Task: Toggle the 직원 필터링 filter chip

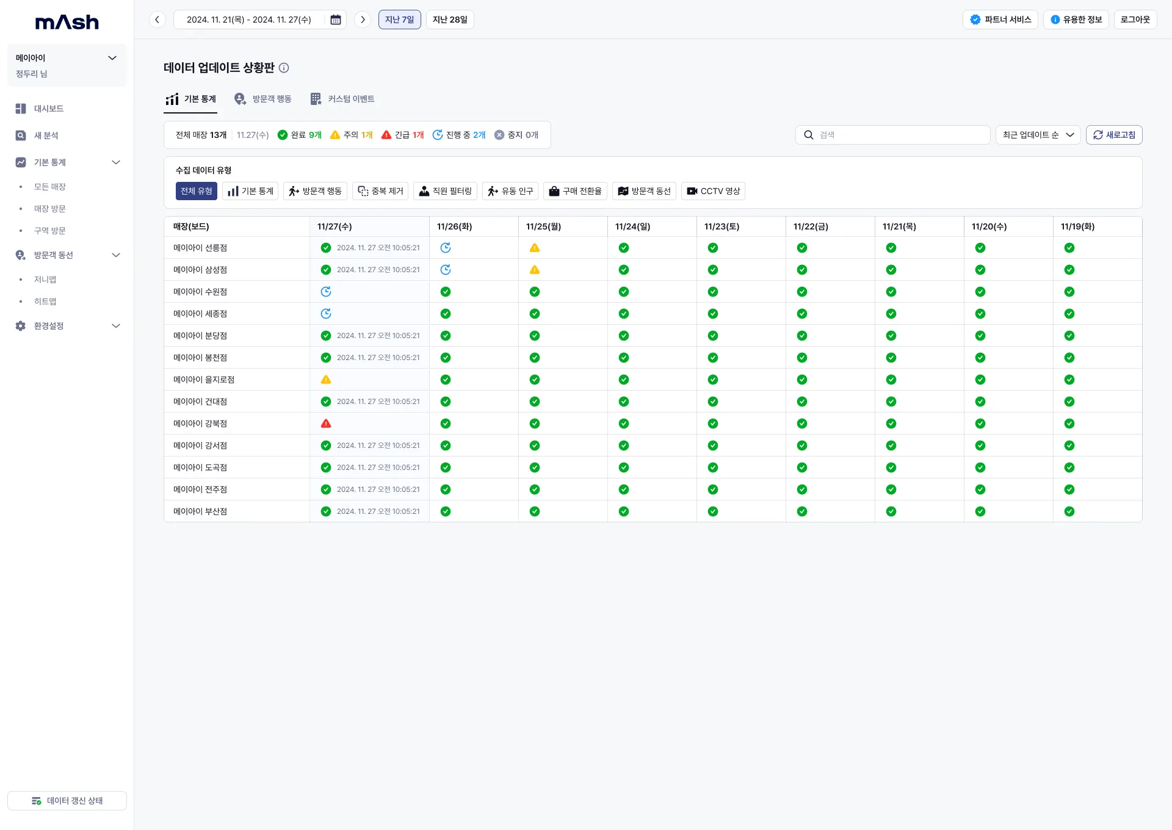Action: coord(445,191)
